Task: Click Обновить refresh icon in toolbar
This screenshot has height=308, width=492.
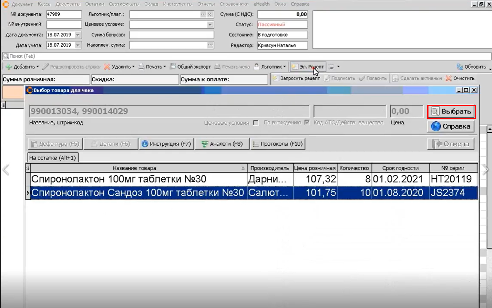Action: (459, 67)
